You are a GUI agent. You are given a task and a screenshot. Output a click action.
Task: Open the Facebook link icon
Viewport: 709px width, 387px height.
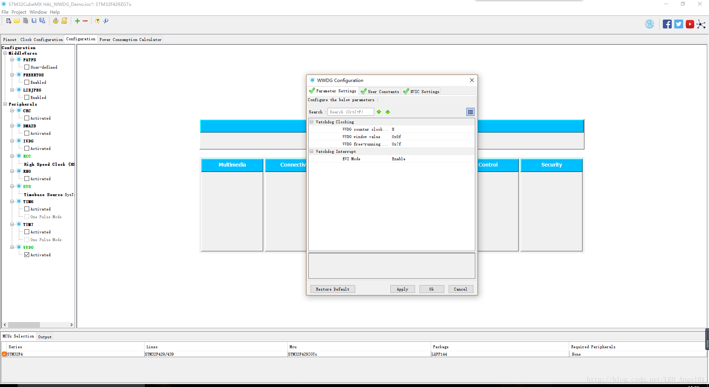[x=667, y=24]
